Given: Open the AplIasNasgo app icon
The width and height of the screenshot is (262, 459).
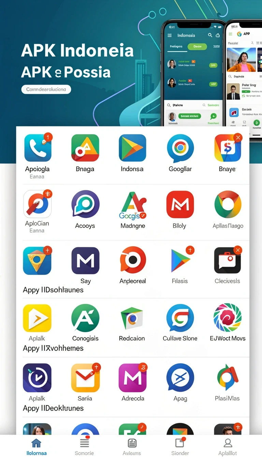Looking at the screenshot, I should click(228, 204).
